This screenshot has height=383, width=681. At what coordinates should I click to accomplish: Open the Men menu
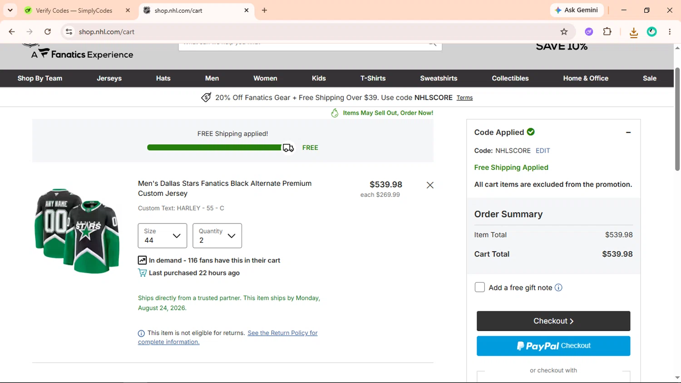click(x=212, y=78)
